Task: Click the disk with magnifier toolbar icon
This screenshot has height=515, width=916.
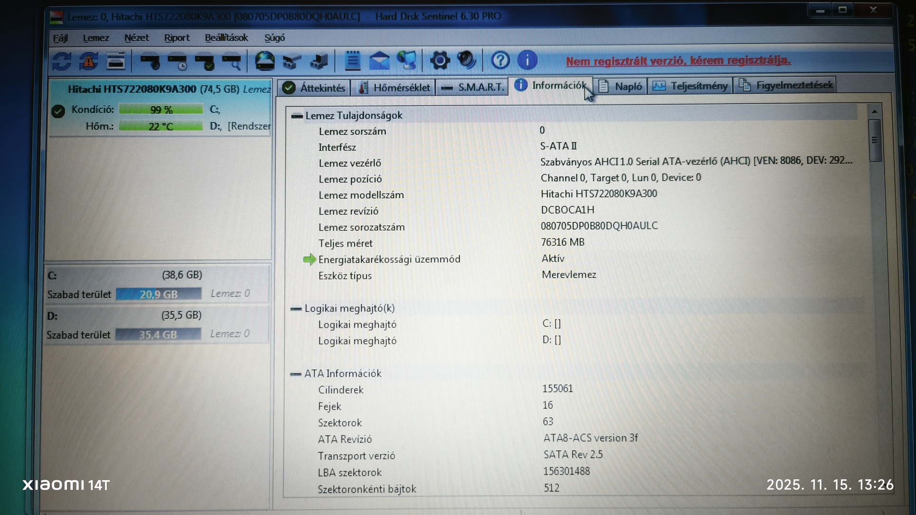Action: (231, 61)
